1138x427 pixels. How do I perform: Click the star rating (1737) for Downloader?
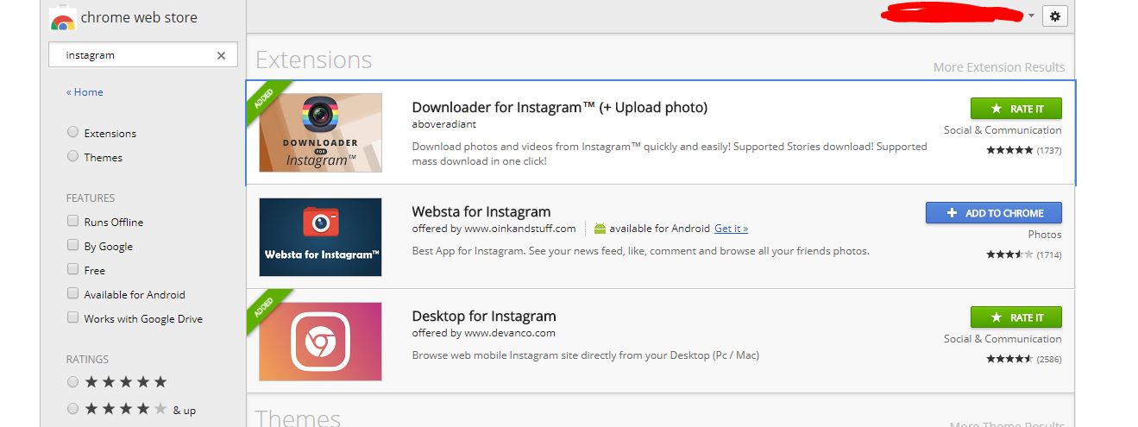(x=1023, y=150)
